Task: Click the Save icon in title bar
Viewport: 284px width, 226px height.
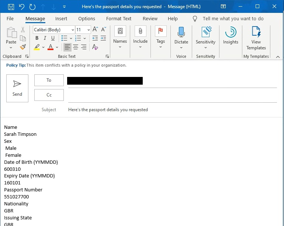Action: (x=11, y=7)
